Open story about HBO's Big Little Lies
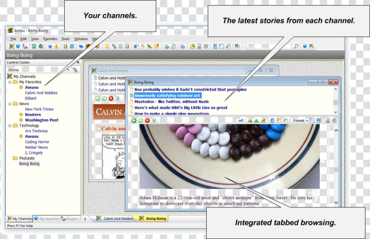The image size is (370, 239). (181, 107)
